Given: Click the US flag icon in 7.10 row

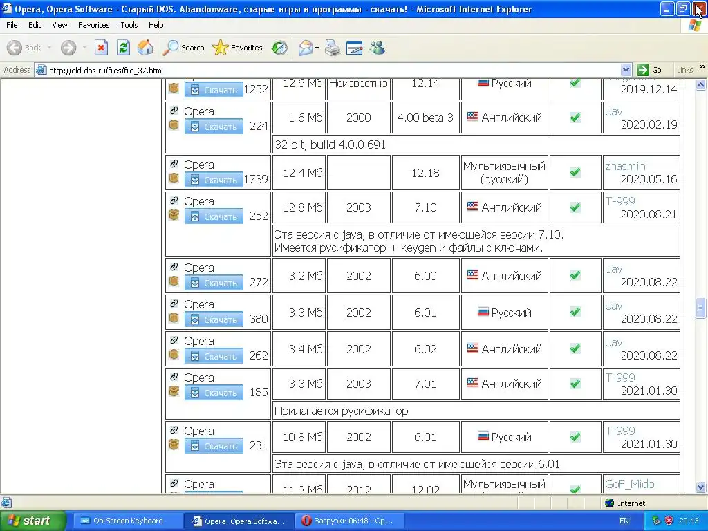Looking at the screenshot, I should 473,206.
